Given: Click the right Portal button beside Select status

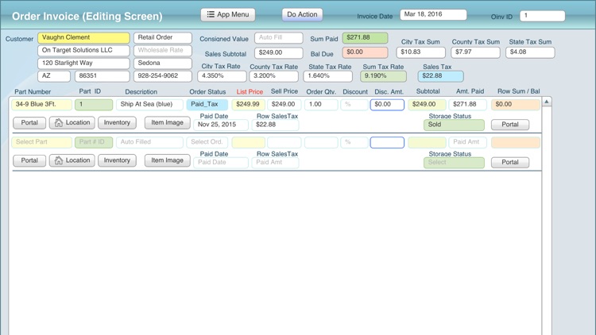Looking at the screenshot, I should point(510,163).
